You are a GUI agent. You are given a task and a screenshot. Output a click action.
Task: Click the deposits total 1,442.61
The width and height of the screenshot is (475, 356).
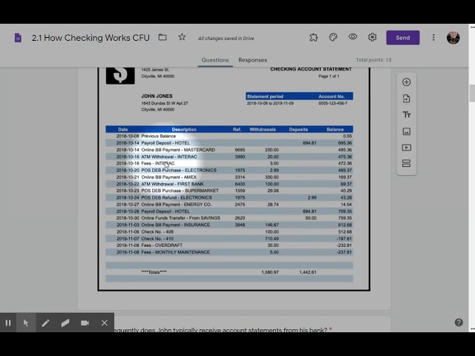308,272
